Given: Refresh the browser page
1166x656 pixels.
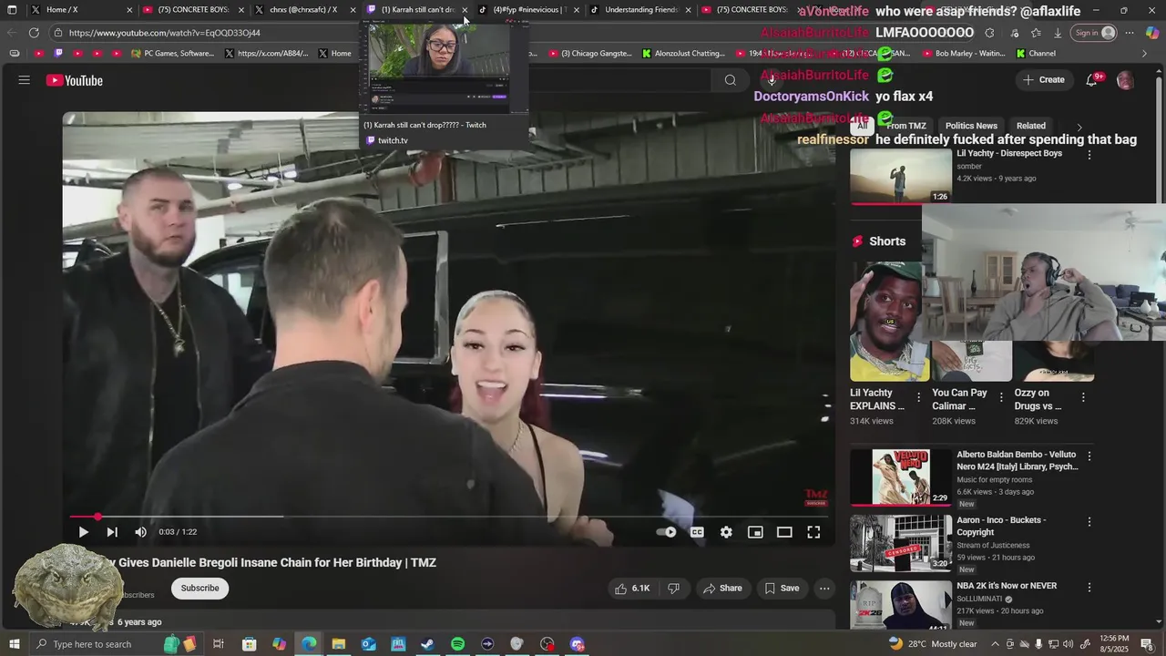Looking at the screenshot, I should 34,33.
